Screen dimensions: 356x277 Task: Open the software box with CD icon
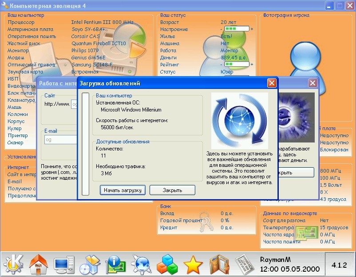coord(90,264)
